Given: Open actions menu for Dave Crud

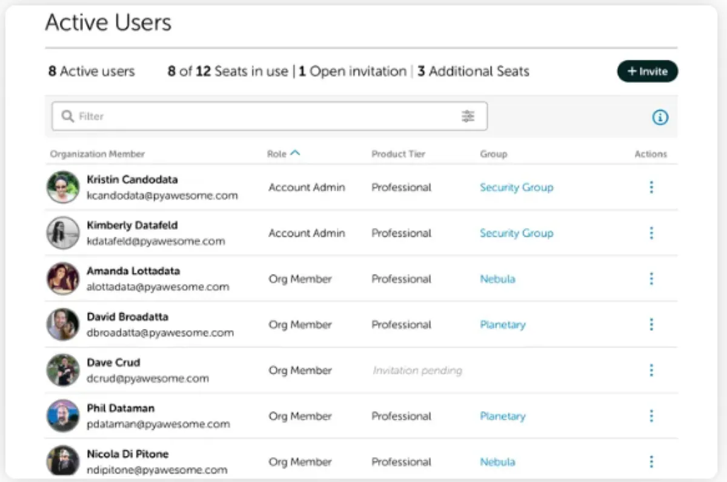Looking at the screenshot, I should (x=651, y=370).
